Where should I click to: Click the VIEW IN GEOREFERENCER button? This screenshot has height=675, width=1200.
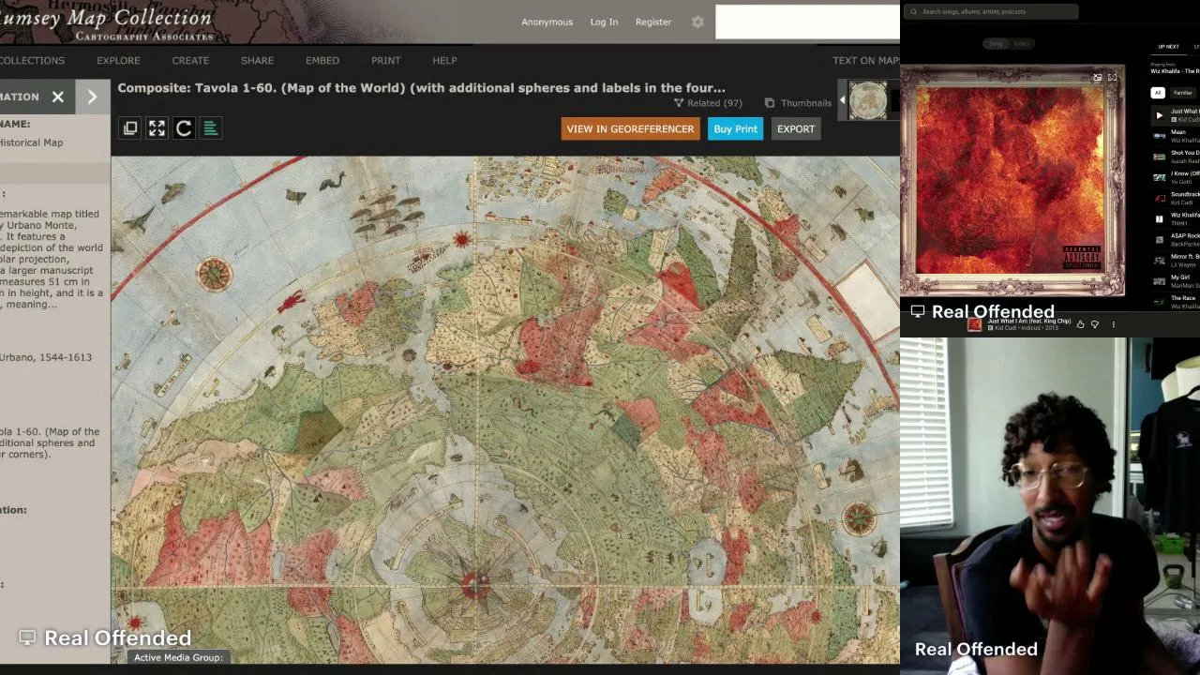630,129
